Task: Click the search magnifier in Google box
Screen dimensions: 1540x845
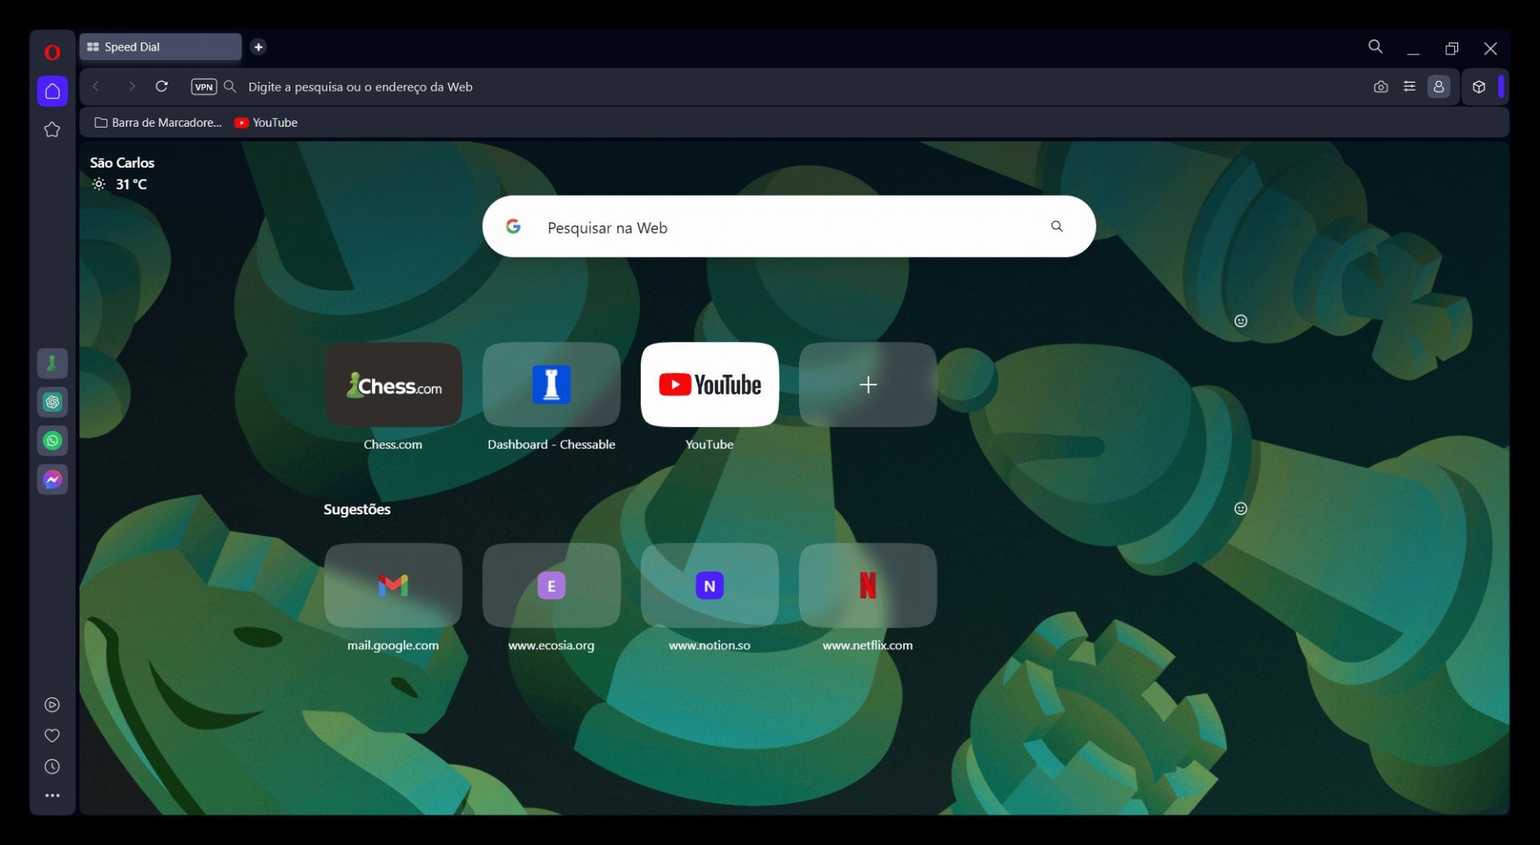Action: (x=1057, y=227)
